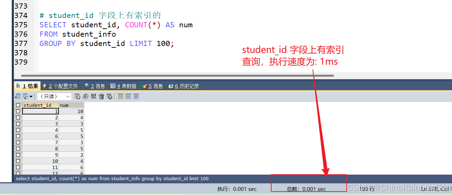Click the student_id column header
The image size is (452, 195).
[41, 105]
